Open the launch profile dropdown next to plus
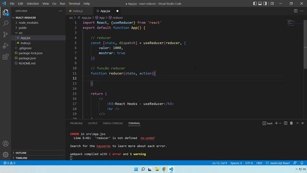Viewport: 307px width, 173px height. (280, 124)
